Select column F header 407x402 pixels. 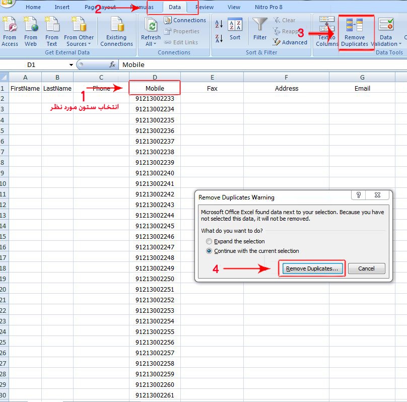coord(286,78)
